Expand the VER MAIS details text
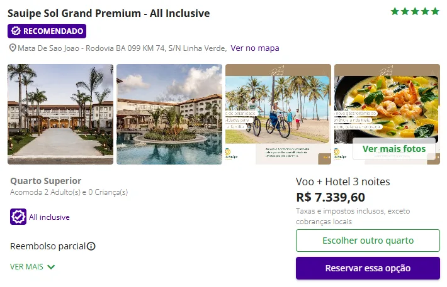The image size is (447, 287). pyautogui.click(x=27, y=266)
